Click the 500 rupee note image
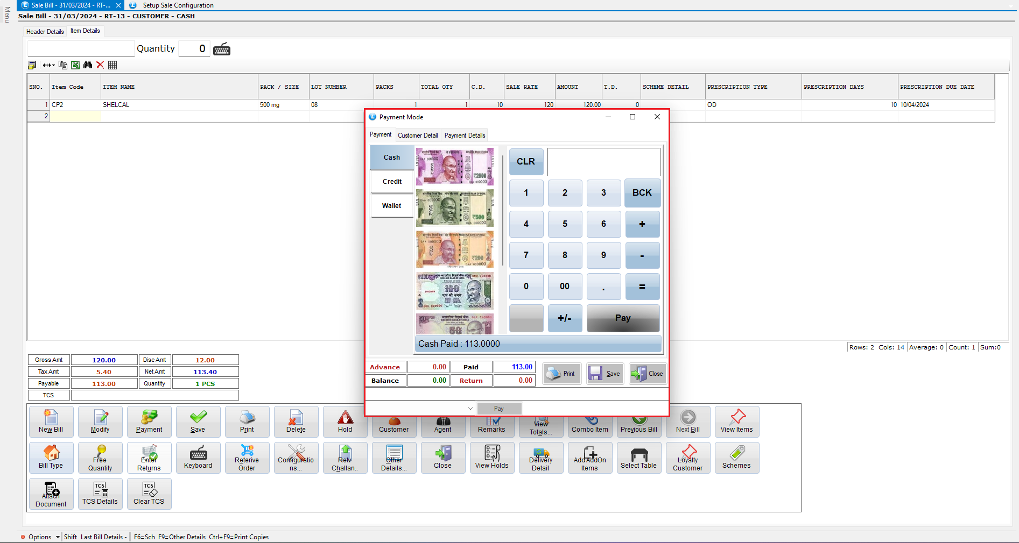Image resolution: width=1019 pixels, height=543 pixels. [x=454, y=208]
